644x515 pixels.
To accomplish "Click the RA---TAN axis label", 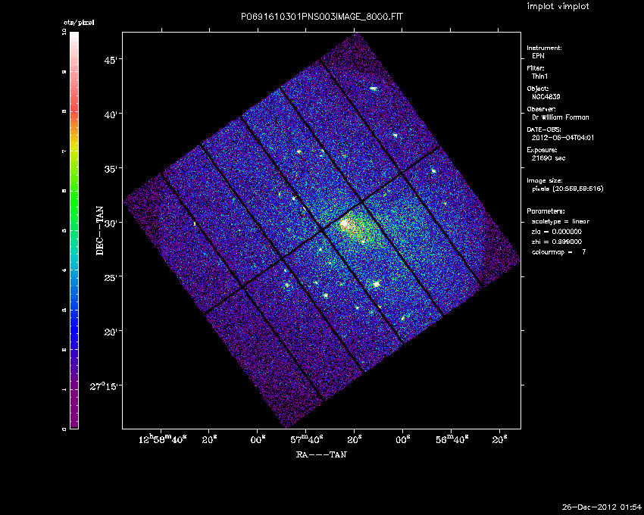I will (321, 454).
